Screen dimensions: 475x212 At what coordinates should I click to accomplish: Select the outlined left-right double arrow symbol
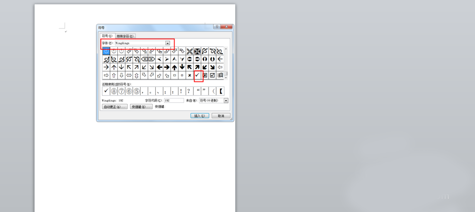(x=129, y=75)
